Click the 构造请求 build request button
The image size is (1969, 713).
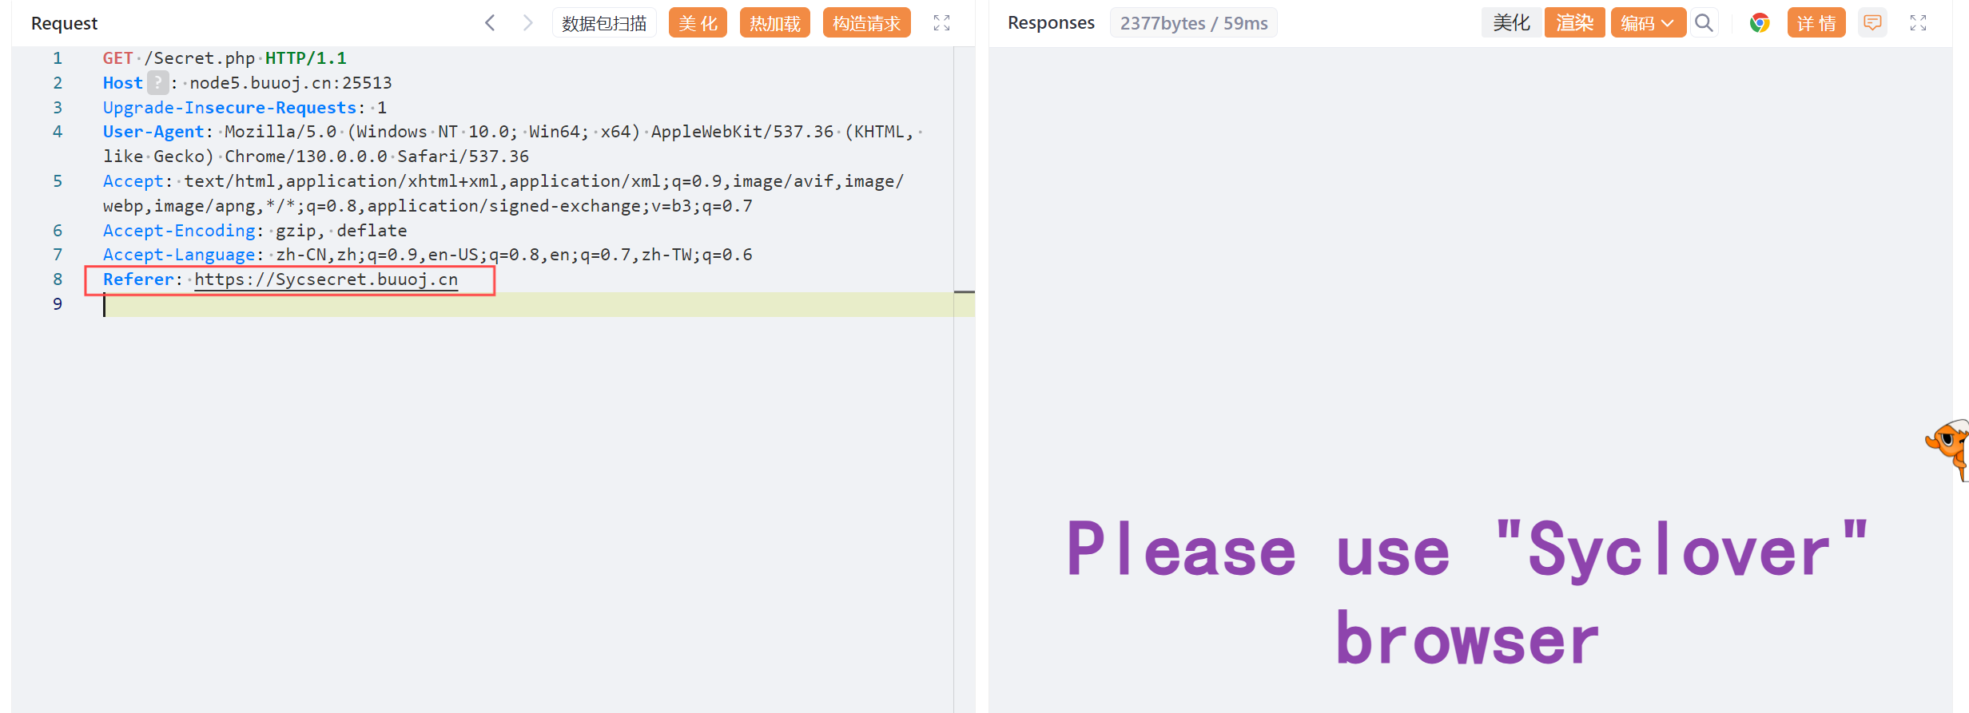coord(866,23)
